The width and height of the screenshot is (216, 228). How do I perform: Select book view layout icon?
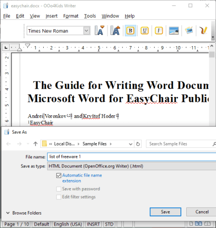pos(207,223)
